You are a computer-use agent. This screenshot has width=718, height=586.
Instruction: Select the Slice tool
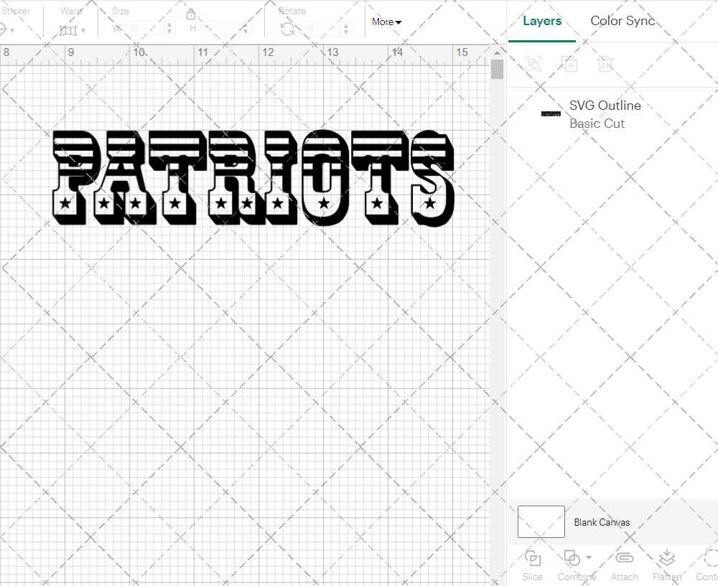coord(532,565)
